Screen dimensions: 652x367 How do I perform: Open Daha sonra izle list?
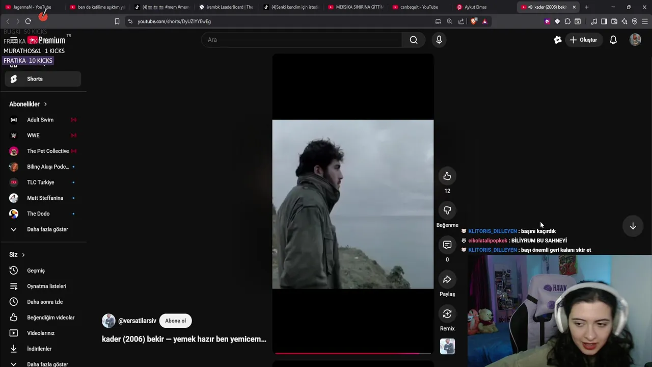(43, 302)
